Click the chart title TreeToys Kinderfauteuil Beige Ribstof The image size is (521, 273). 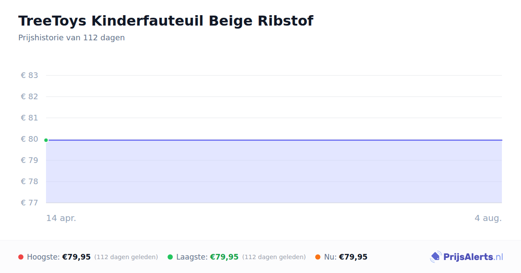tap(165, 21)
